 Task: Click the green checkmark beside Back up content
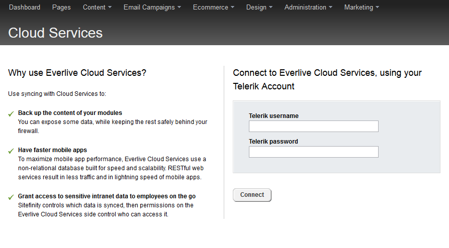tap(11, 114)
